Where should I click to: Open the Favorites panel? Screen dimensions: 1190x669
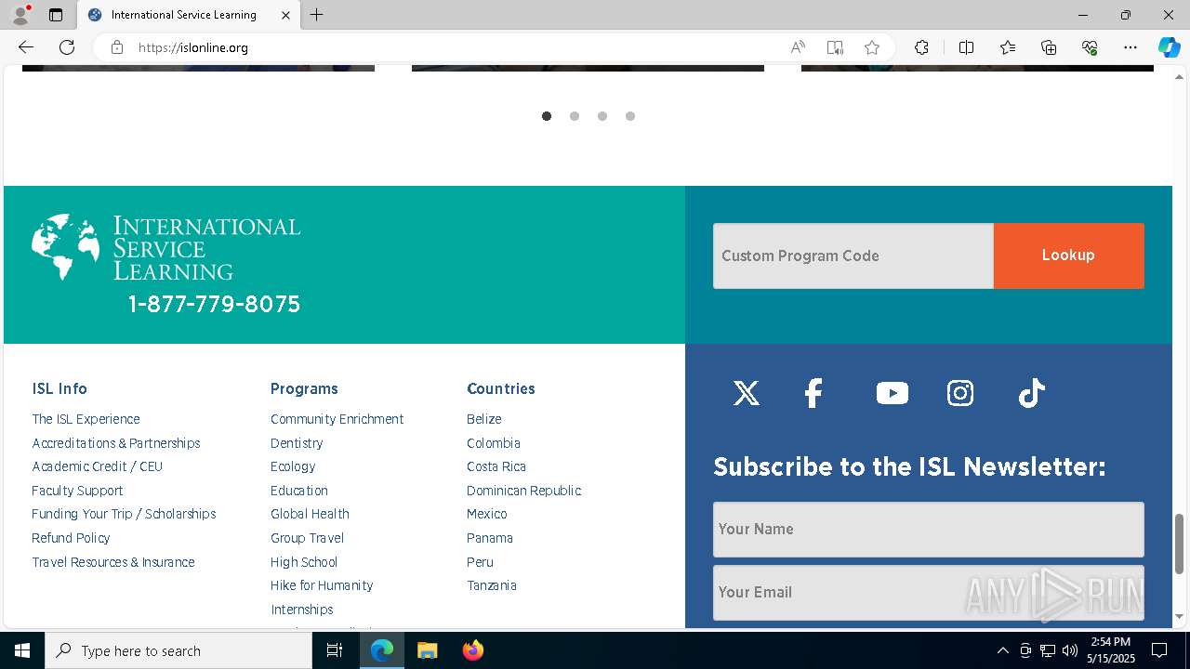pos(1008,47)
